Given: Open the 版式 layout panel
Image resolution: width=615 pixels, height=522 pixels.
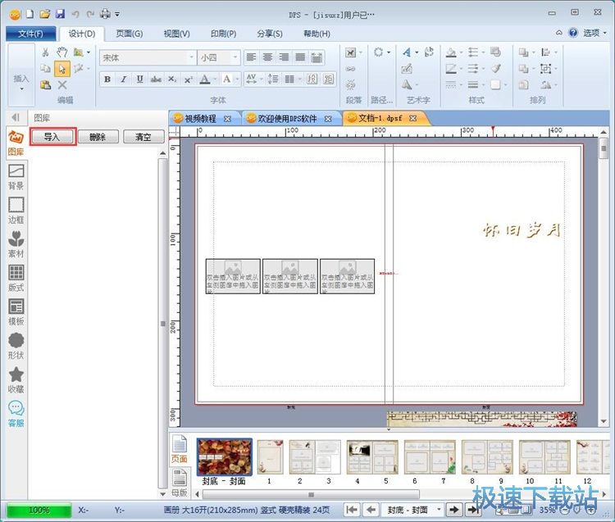Looking at the screenshot, I should [x=16, y=278].
